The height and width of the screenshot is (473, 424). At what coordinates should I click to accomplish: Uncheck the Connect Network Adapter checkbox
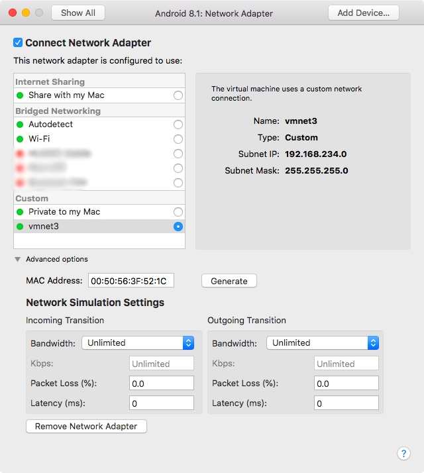click(x=18, y=43)
